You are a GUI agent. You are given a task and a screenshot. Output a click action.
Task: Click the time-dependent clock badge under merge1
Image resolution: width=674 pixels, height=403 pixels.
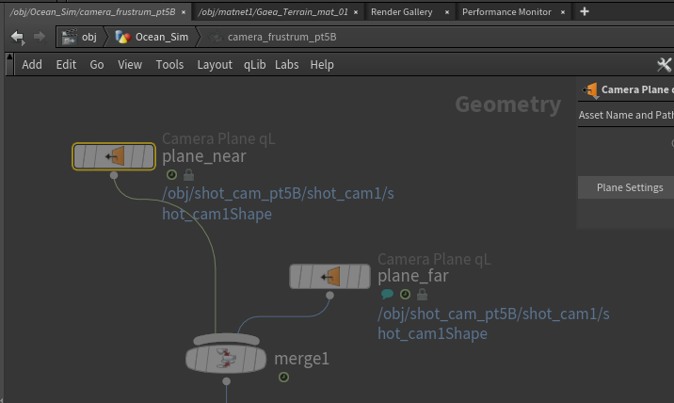(283, 378)
